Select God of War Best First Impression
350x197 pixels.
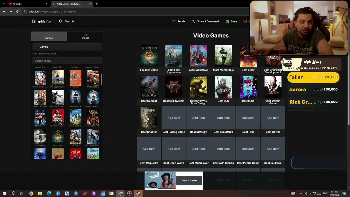pyautogui.click(x=174, y=56)
